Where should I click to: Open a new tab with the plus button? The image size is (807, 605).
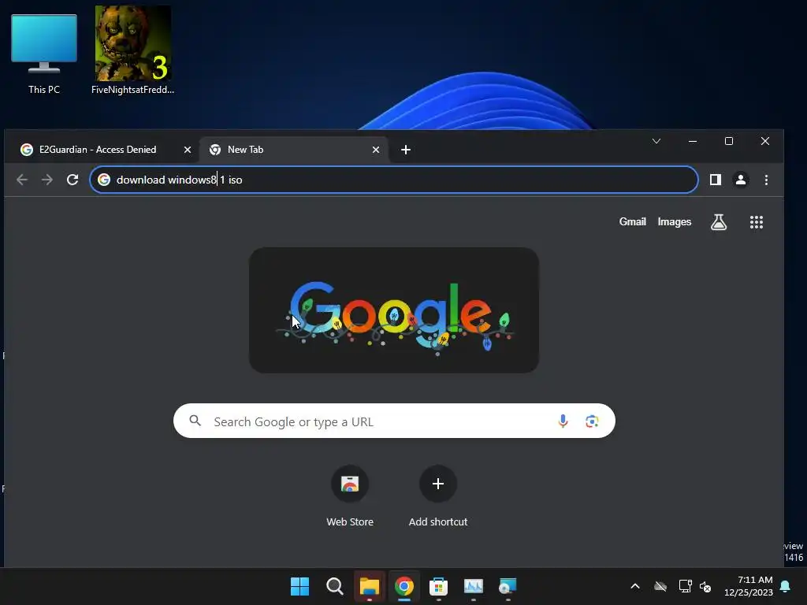[x=406, y=150]
